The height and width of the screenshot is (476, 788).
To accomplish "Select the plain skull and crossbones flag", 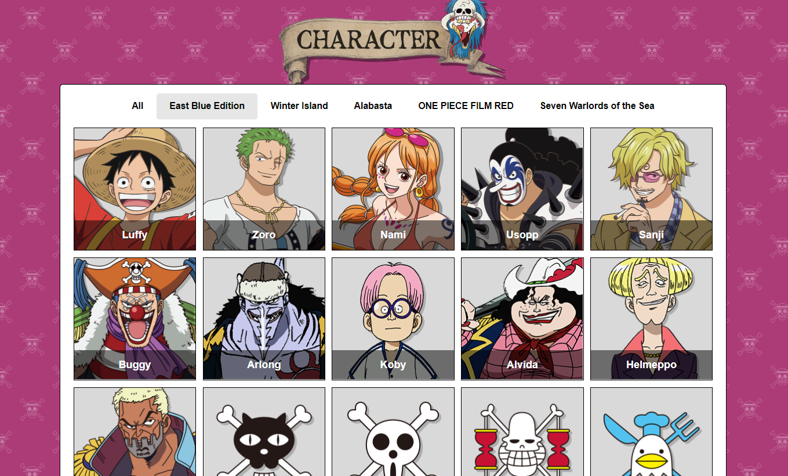I will click(x=393, y=432).
